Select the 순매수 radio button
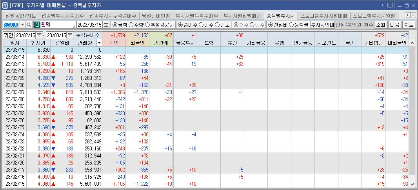Screen dimensions: 418x190 (180, 25)
